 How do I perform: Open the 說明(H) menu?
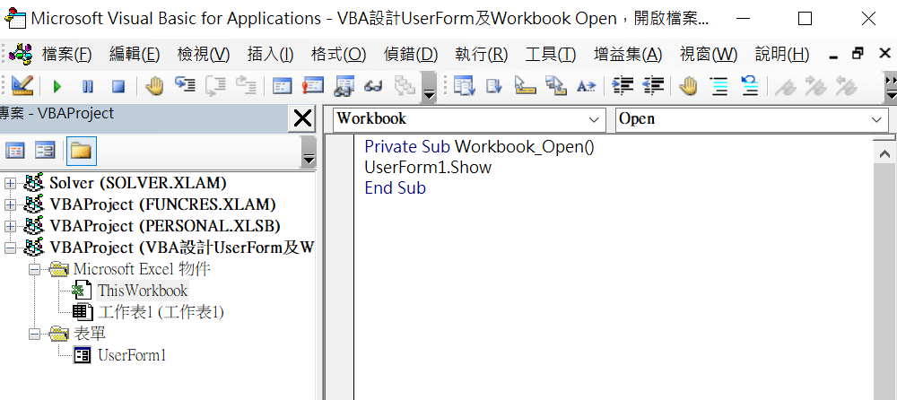[x=782, y=55]
